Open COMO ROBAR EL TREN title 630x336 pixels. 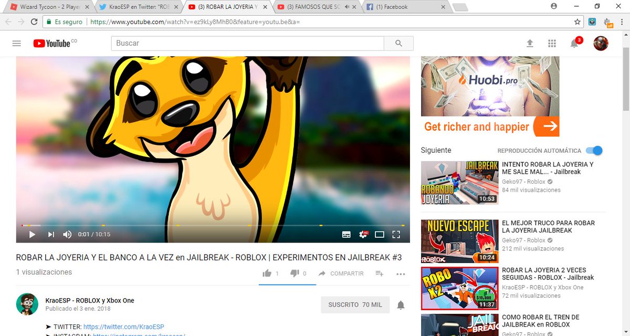pyautogui.click(x=541, y=321)
